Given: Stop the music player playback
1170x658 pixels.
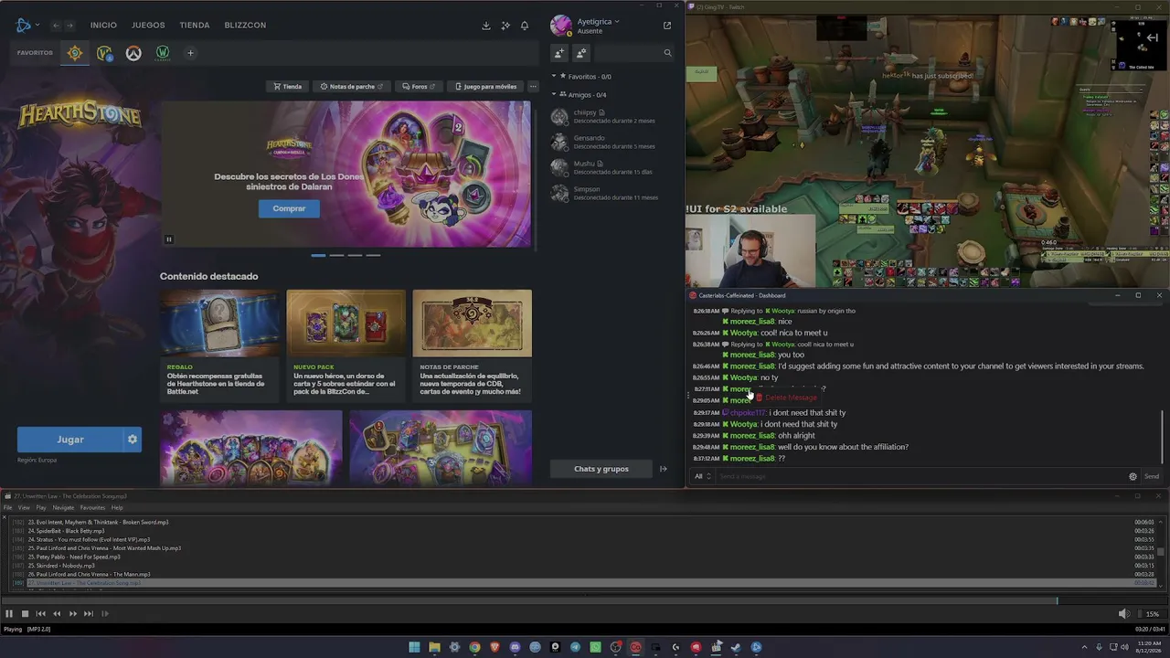Looking at the screenshot, I should coord(25,614).
